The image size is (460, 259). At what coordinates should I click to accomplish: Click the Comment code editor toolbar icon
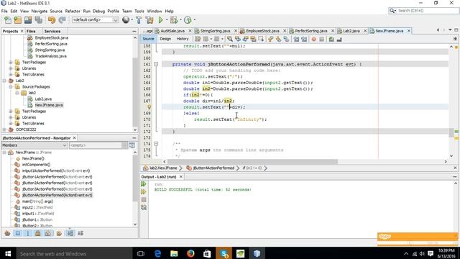pos(331,39)
